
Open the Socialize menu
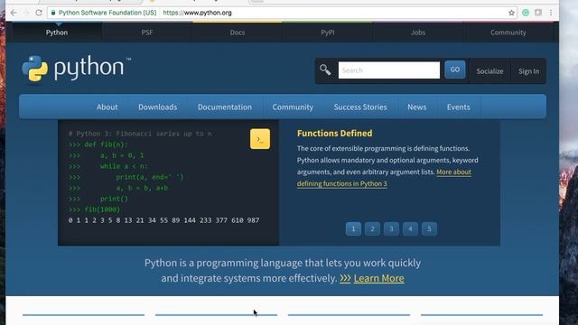(489, 71)
